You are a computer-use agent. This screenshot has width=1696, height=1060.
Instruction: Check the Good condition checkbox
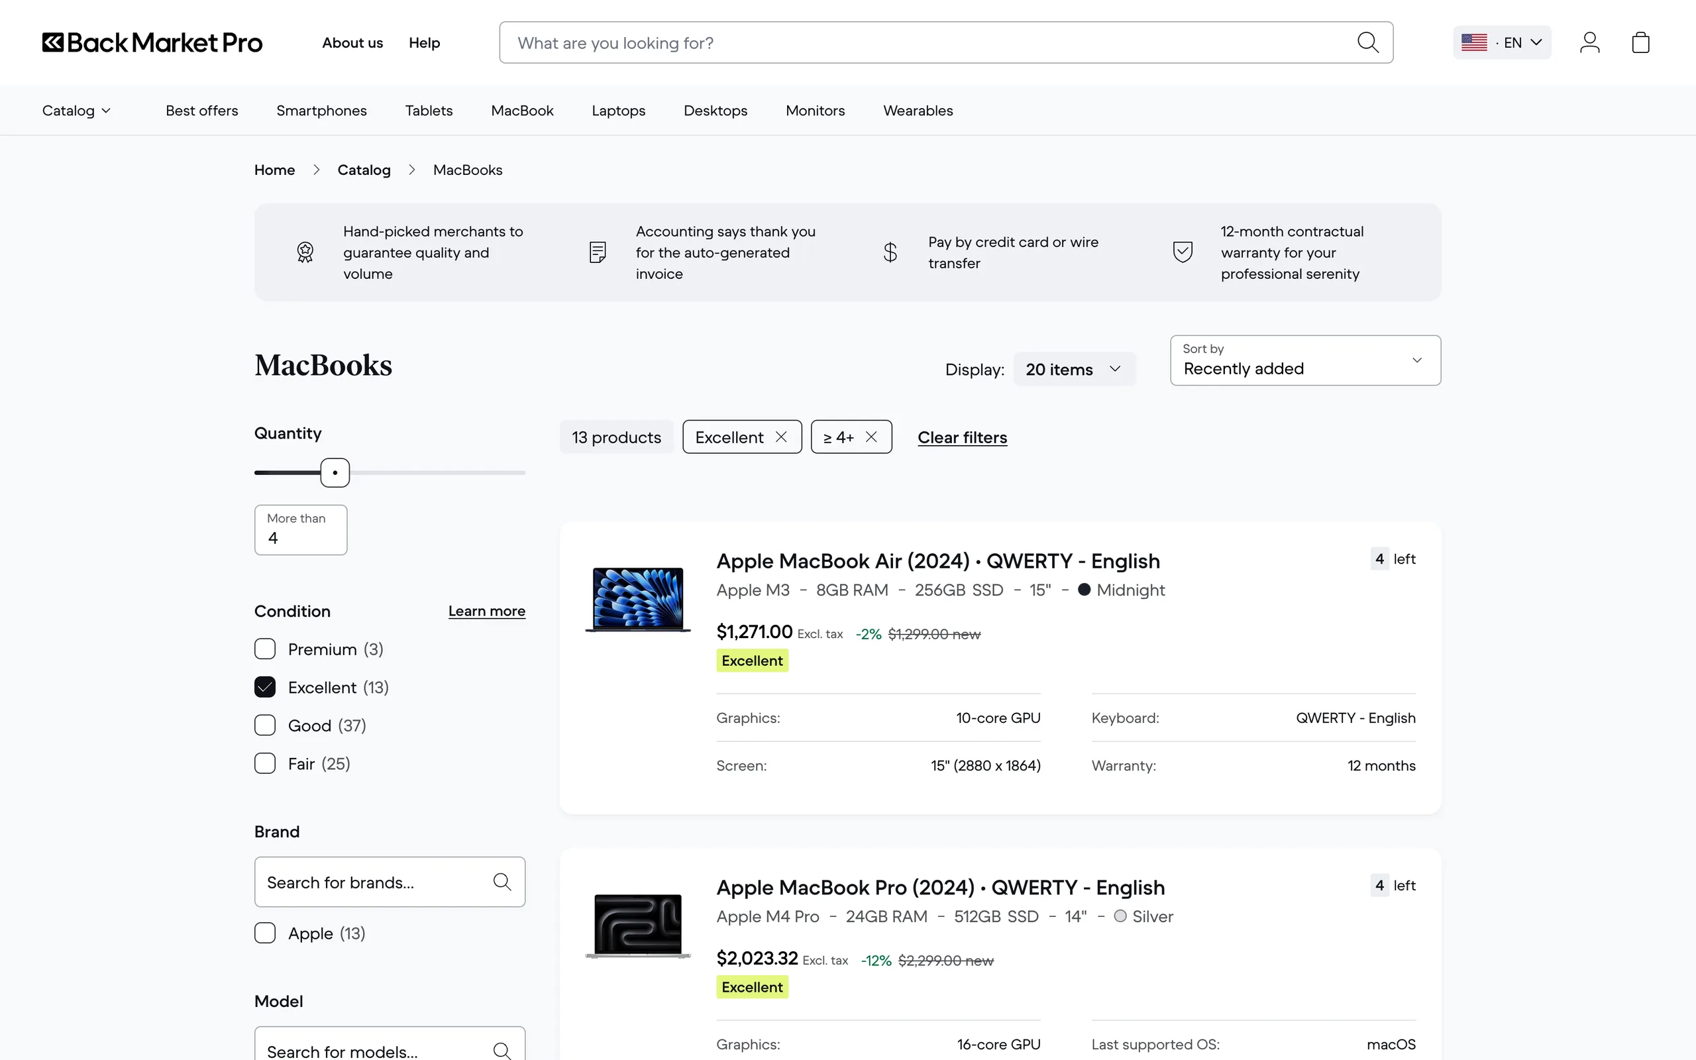point(265,725)
